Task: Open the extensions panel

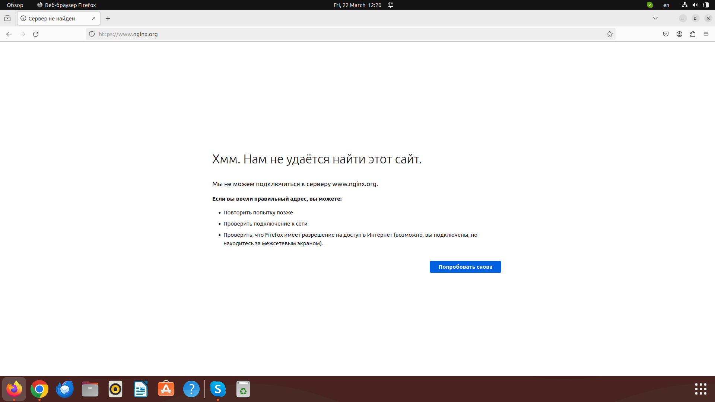Action: [693, 34]
